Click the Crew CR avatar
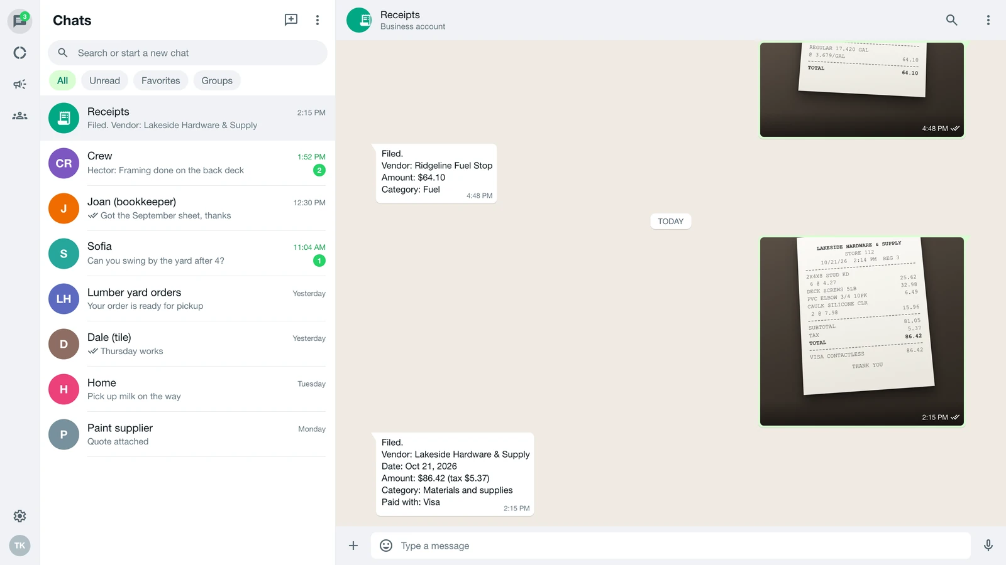Screen dimensions: 1006x565 64,163
